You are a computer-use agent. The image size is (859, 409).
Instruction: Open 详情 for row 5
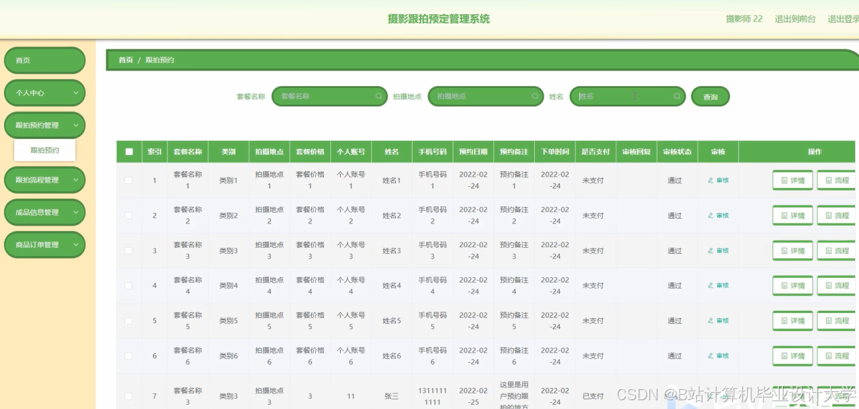793,321
